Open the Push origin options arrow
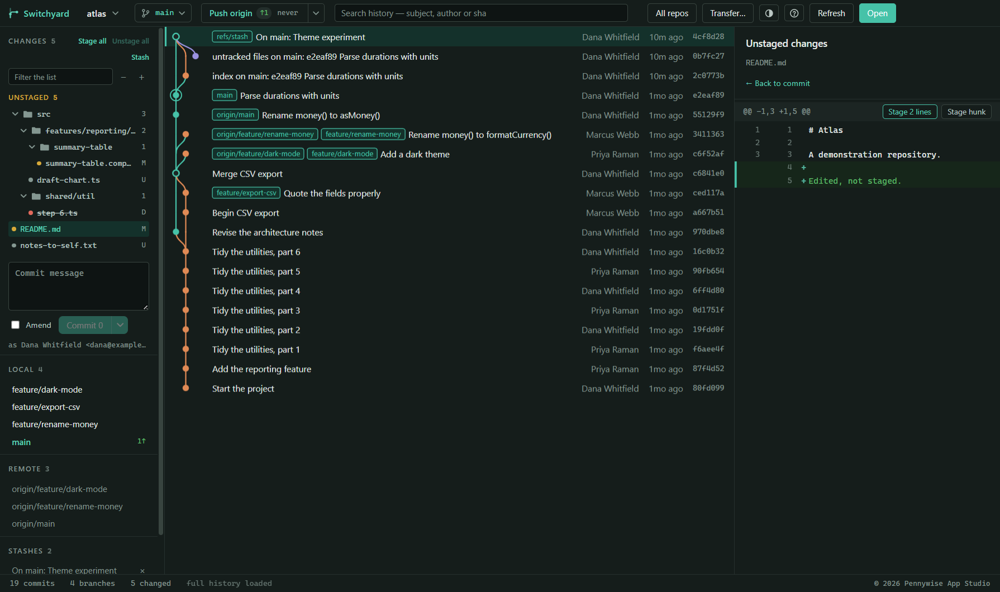 tap(316, 13)
